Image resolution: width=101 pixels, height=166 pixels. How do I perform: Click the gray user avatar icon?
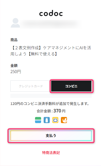tap(15, 23)
